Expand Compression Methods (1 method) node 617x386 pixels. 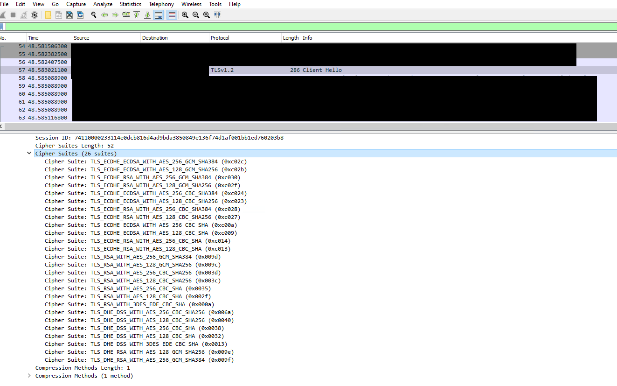click(30, 376)
